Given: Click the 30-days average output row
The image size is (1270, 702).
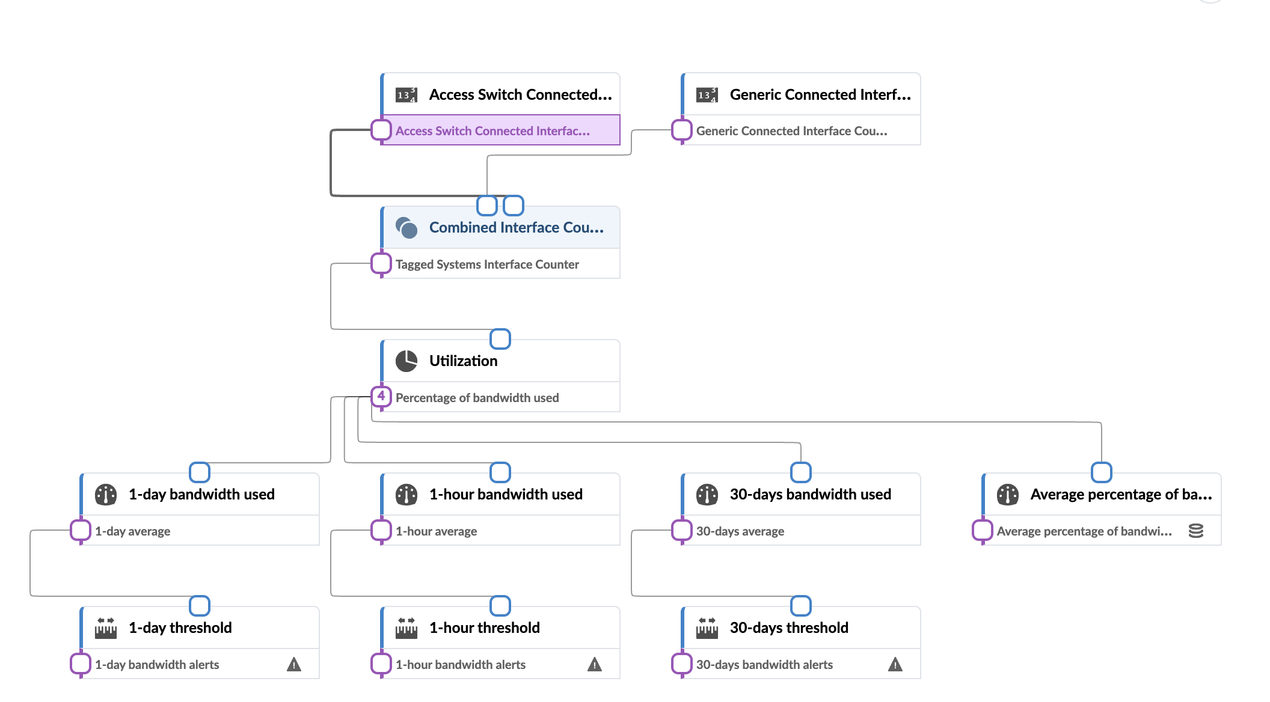Looking at the screenshot, I should pos(740,531).
